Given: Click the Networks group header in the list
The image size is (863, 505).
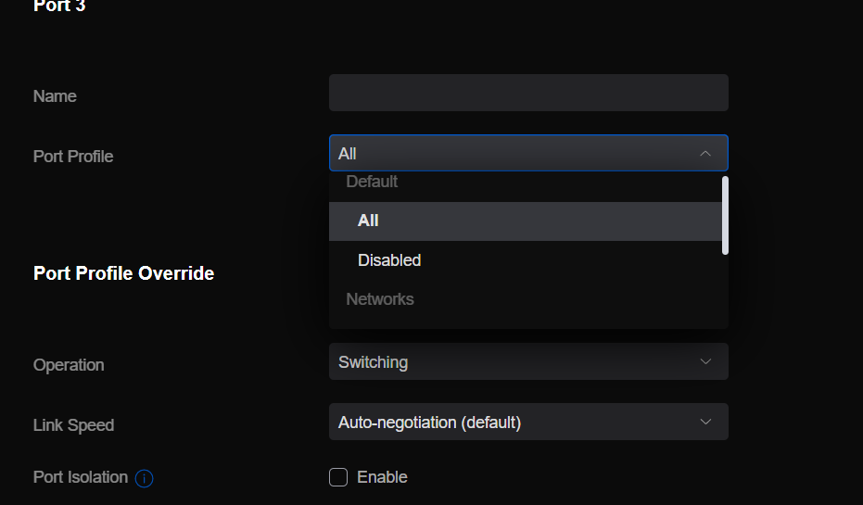Looking at the screenshot, I should point(380,299).
